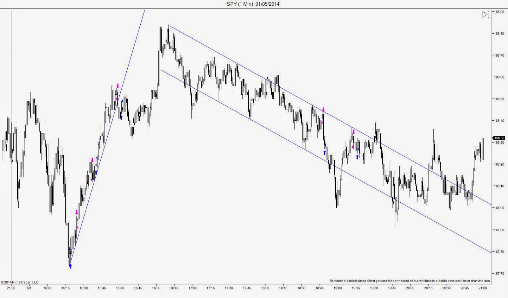Click the magenta down arrow near 16:00 peak
The height and width of the screenshot is (298, 508).
tap(118, 85)
